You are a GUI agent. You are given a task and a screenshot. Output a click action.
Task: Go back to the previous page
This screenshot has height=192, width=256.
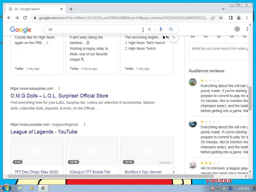[x=9, y=18]
